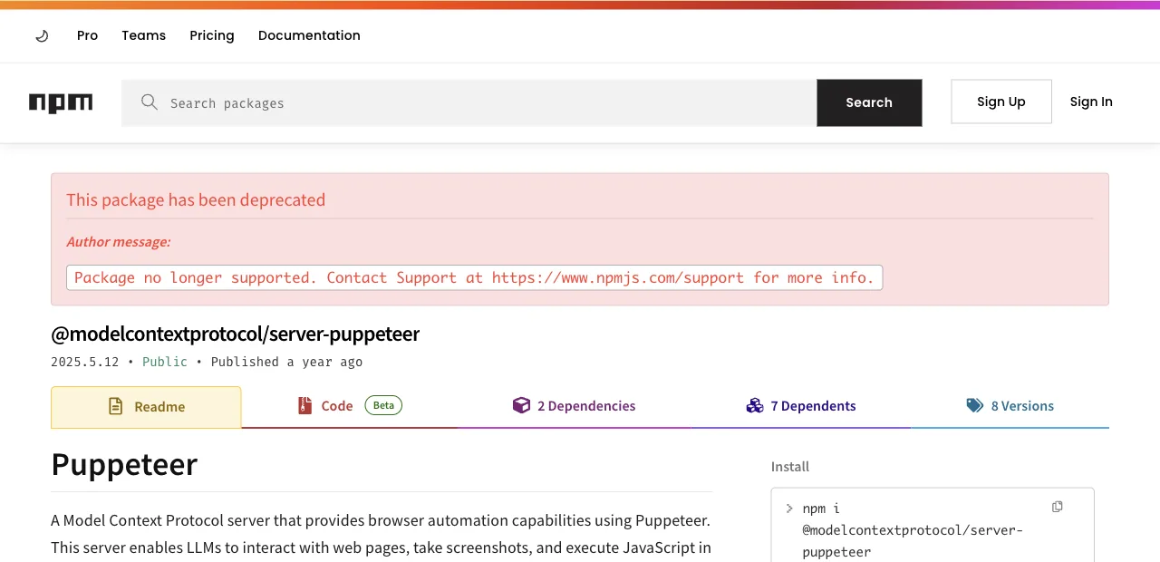Open the 8 Versions tab
Screen dimensions: 1160x562
pos(1010,406)
